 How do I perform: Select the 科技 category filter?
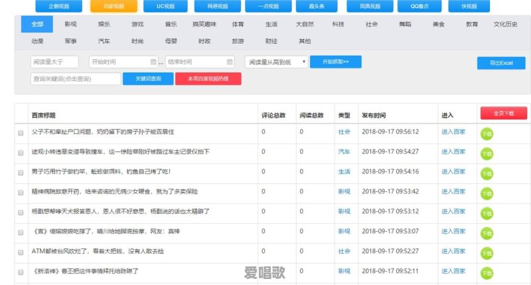338,24
